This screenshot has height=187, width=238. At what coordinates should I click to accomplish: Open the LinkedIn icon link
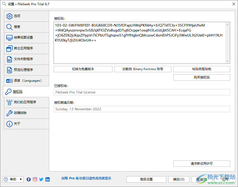48,179
